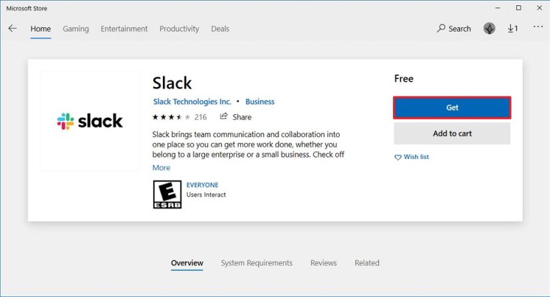550x297 pixels.
Task: Go back with the back arrow
Action: click(13, 29)
